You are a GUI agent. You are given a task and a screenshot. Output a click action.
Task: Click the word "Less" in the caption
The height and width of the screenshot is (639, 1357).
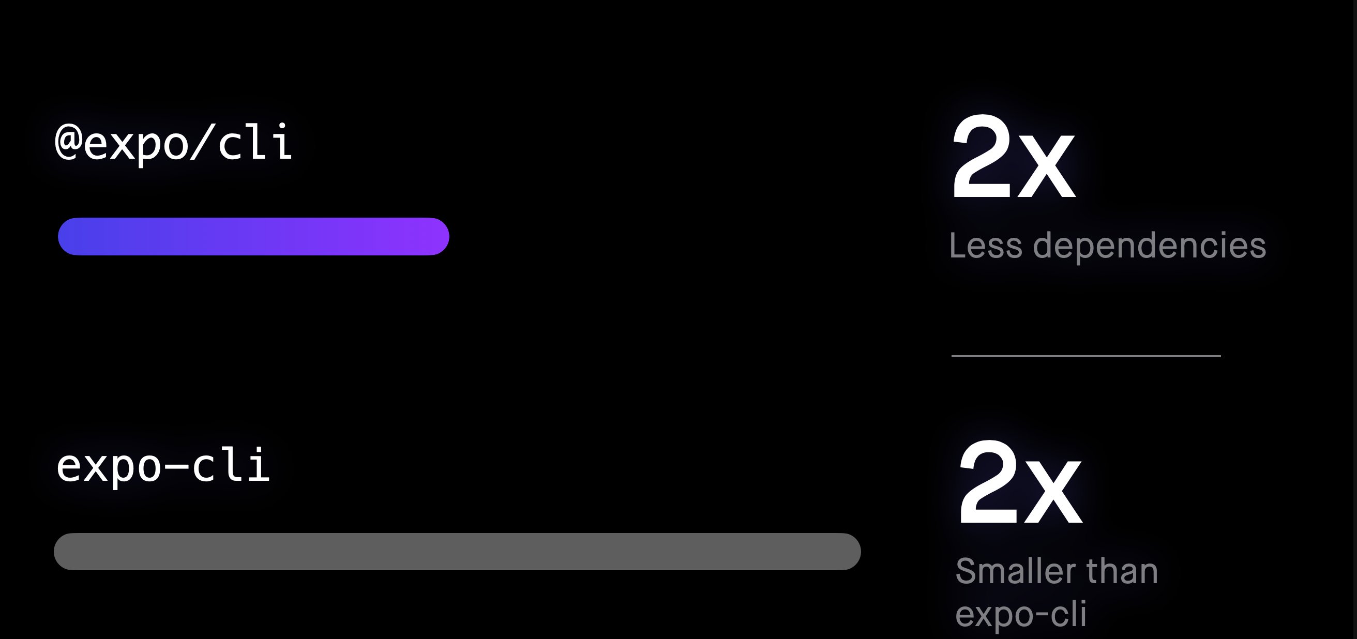pos(985,246)
